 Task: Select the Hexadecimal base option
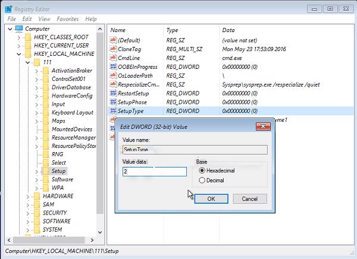[202, 170]
